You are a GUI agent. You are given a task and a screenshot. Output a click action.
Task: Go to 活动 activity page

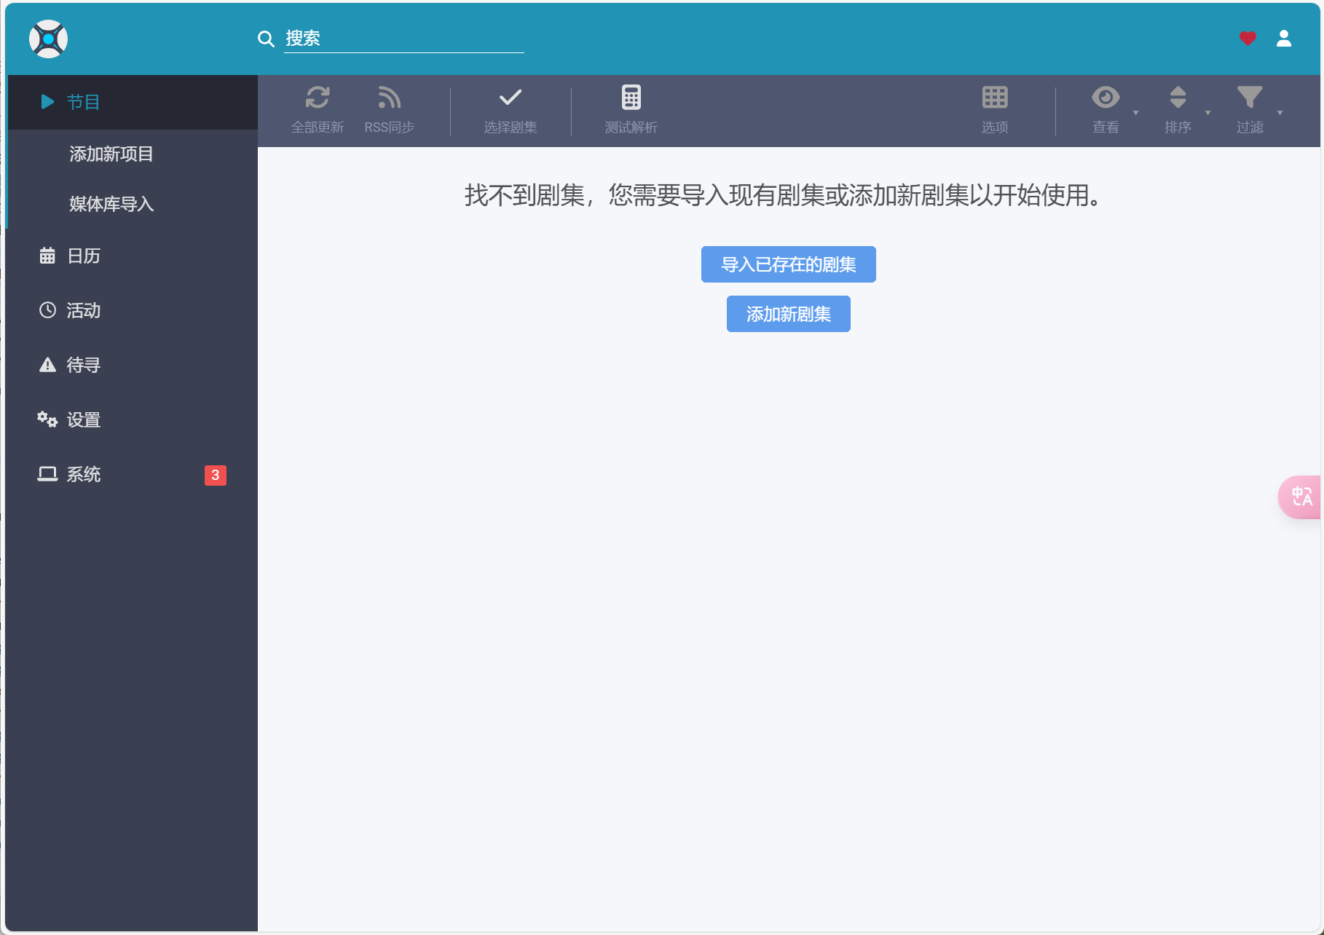(133, 310)
